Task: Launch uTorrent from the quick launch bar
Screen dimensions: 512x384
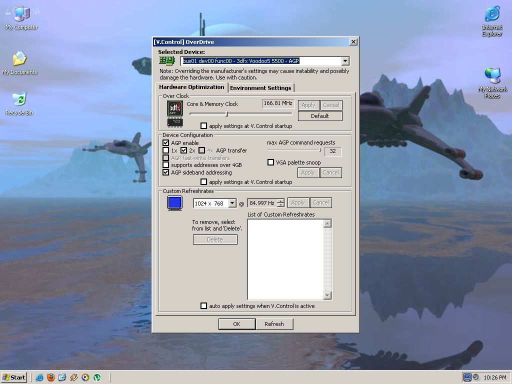Action: [97, 377]
